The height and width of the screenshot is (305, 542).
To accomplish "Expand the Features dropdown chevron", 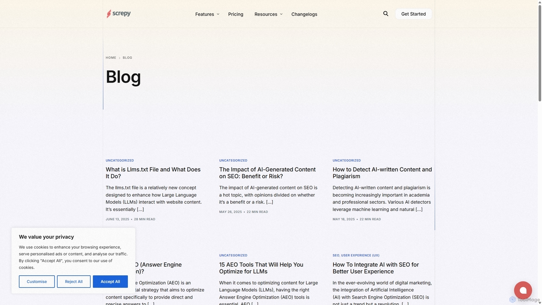I will [x=218, y=14].
